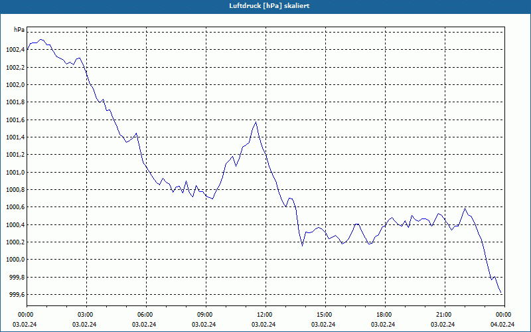The image size is (531, 332).
Task: Click the "03.02.24" date under 09:00
Action: [204, 324]
